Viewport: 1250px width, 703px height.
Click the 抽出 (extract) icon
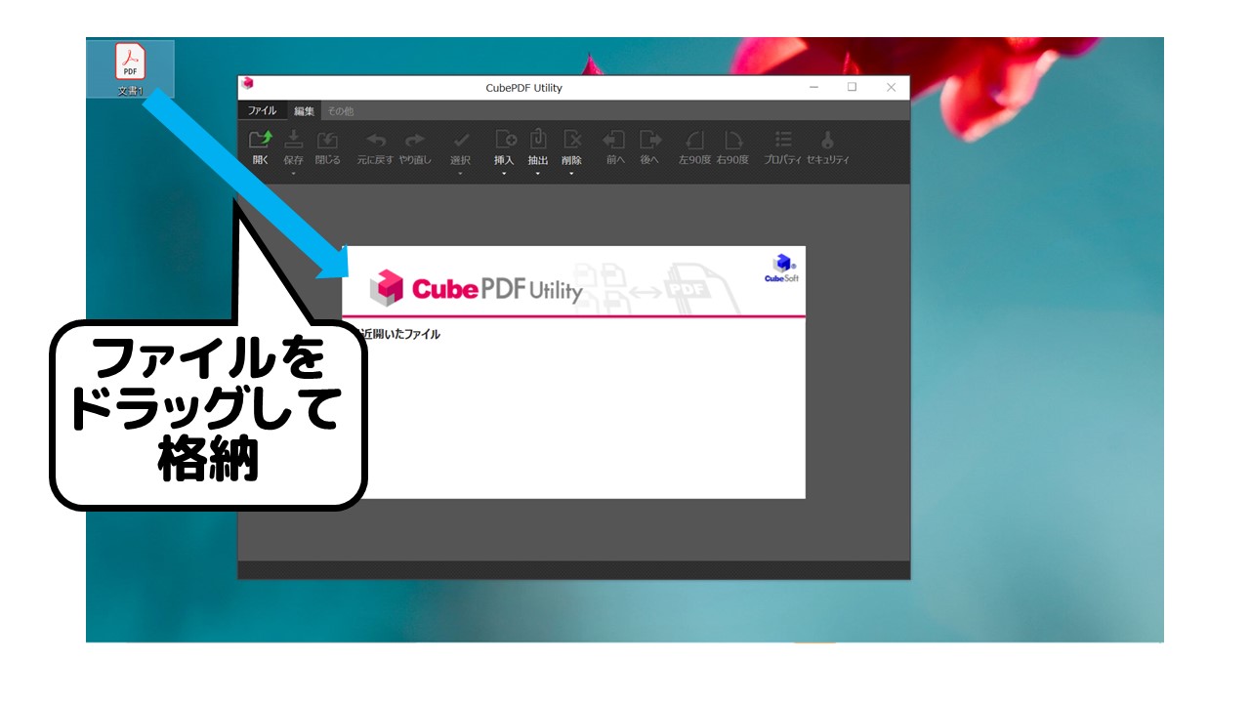point(538,140)
